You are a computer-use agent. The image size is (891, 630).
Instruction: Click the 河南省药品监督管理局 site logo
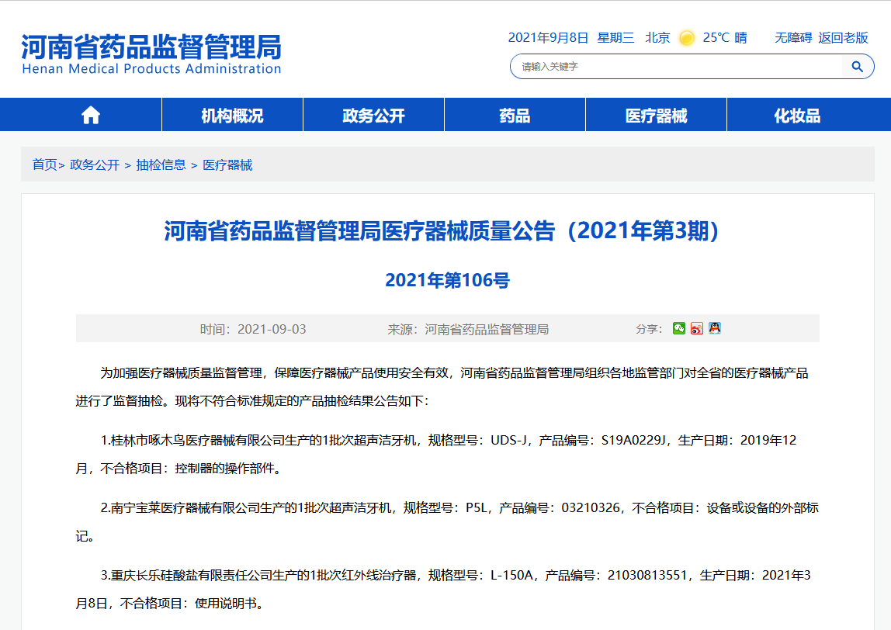(x=151, y=54)
